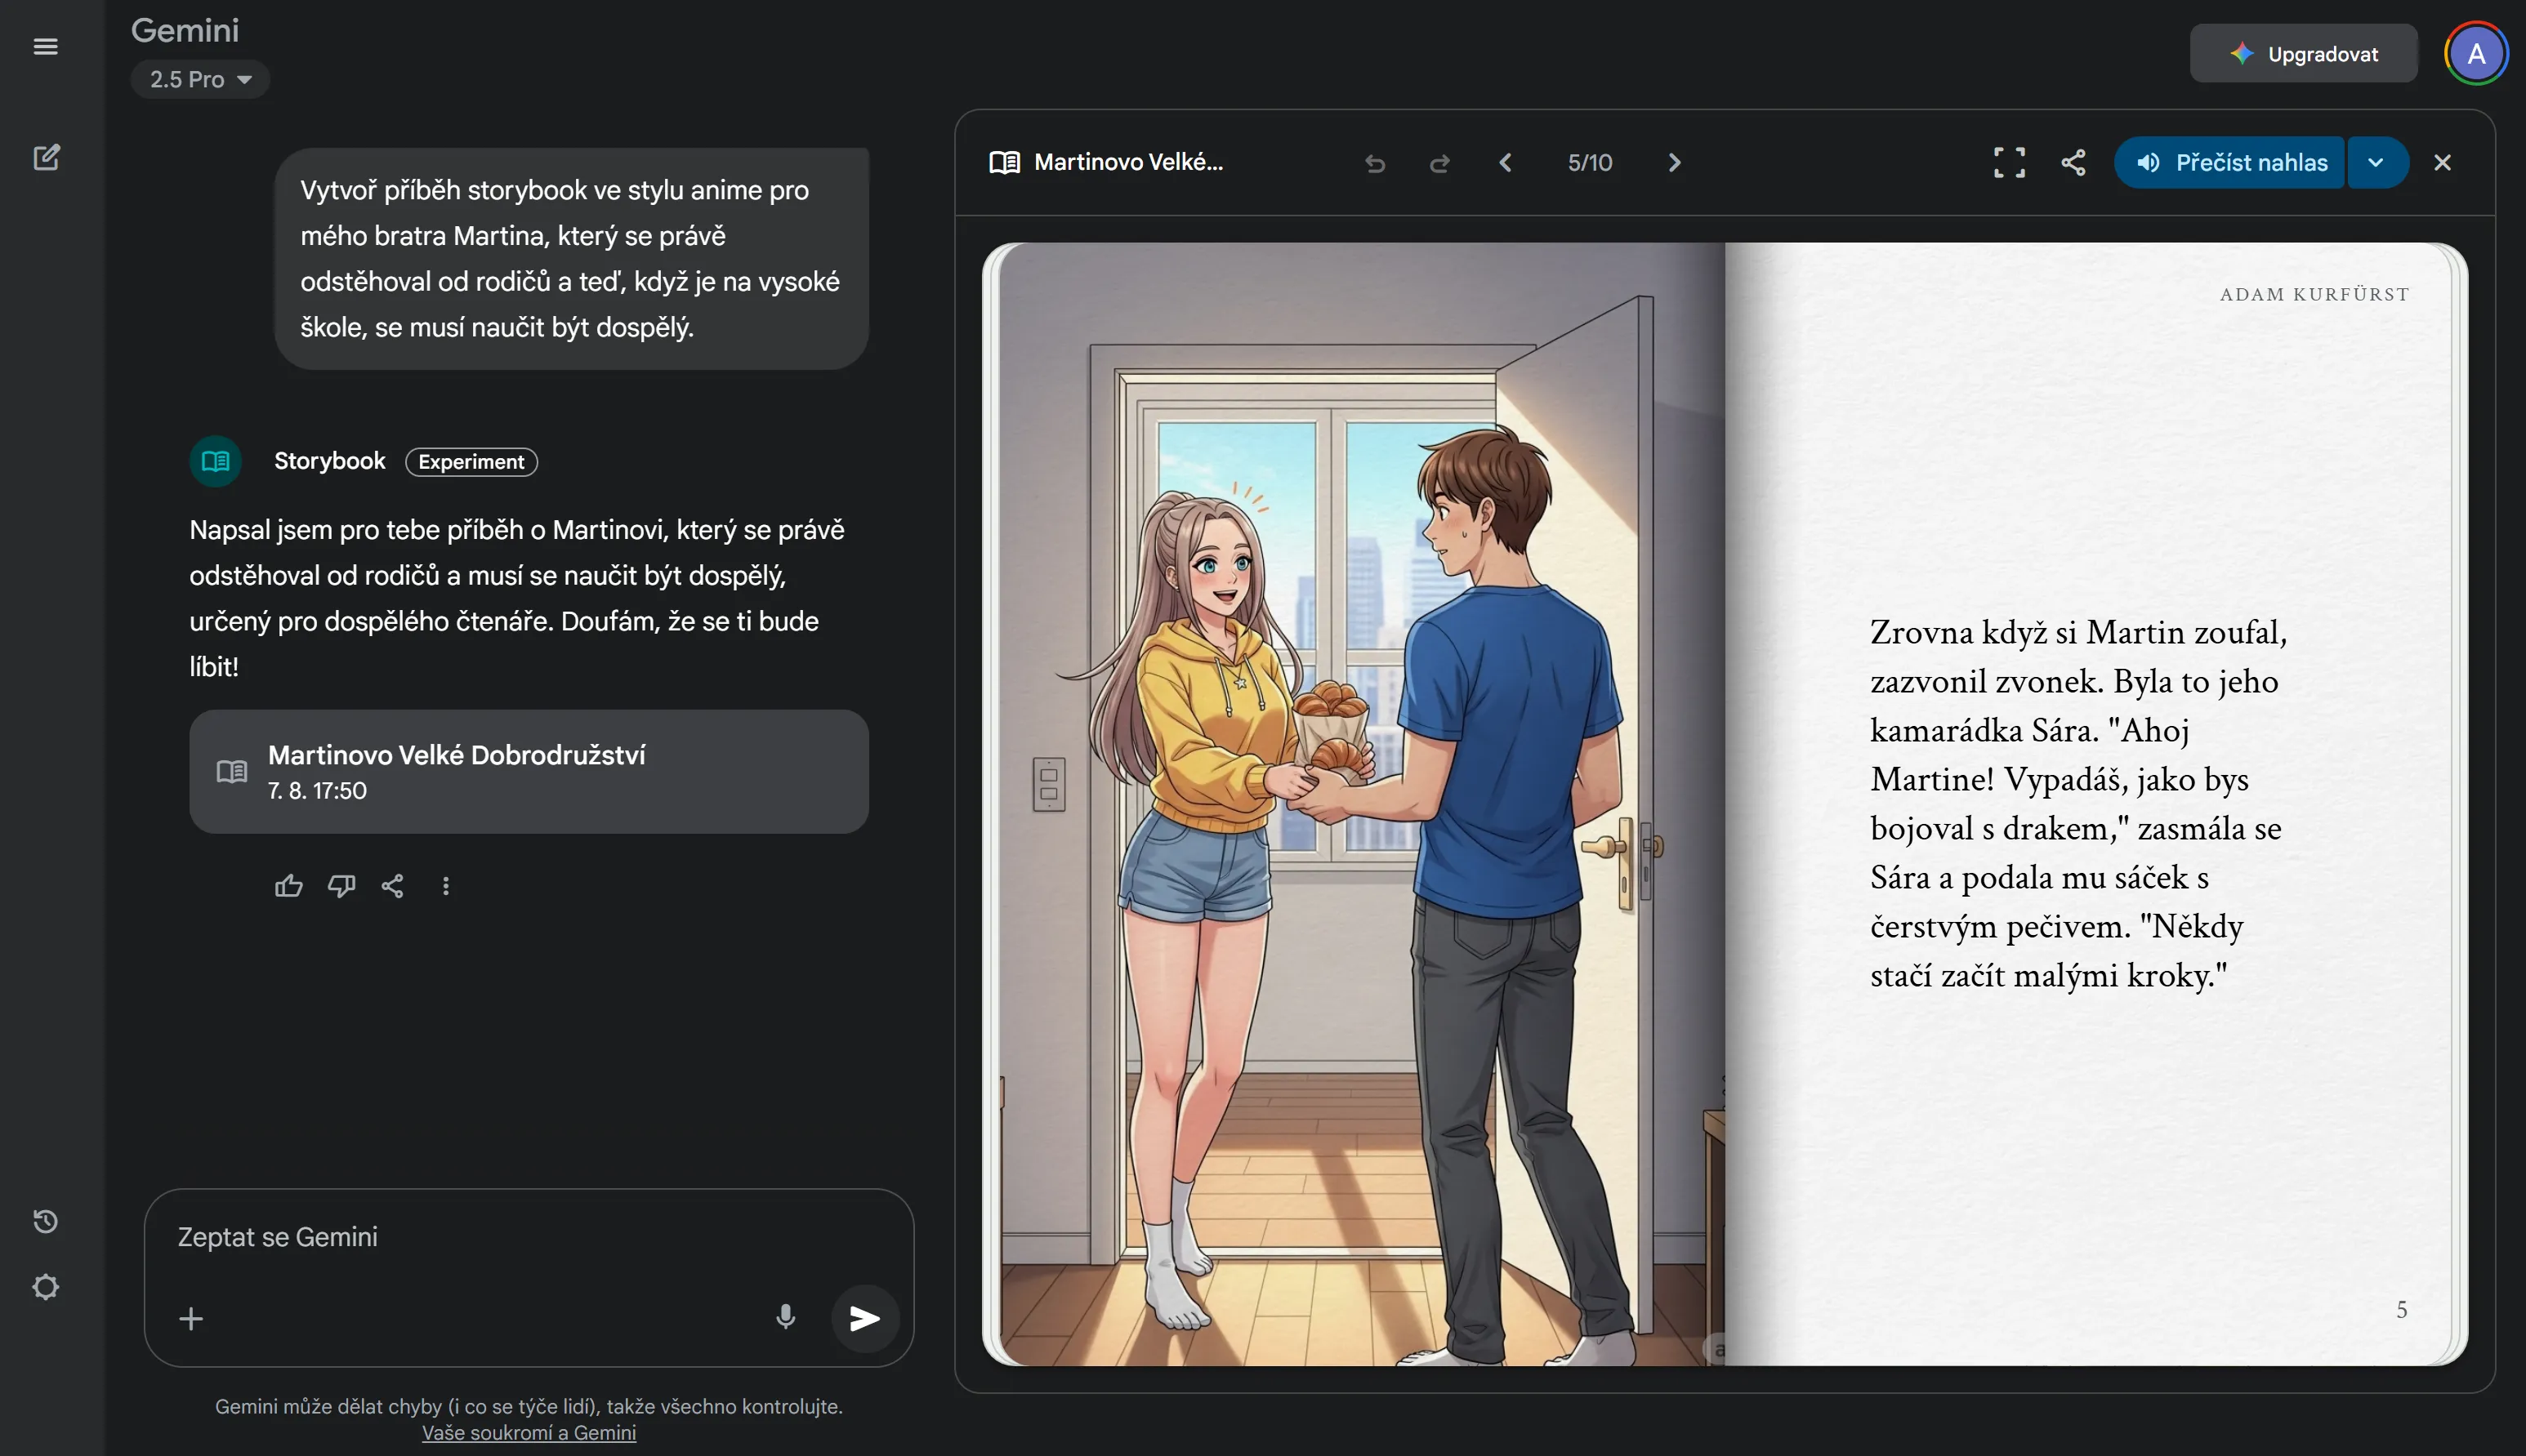
Task: Open settings gear in the sidebar
Action: [x=45, y=1287]
